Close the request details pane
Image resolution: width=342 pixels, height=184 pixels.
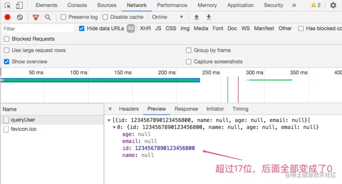pyautogui.click(x=110, y=109)
